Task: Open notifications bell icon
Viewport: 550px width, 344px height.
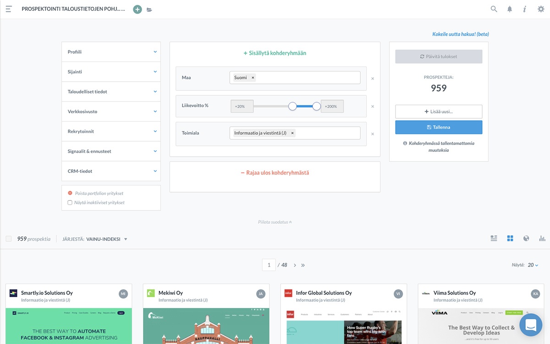Action: tap(509, 9)
